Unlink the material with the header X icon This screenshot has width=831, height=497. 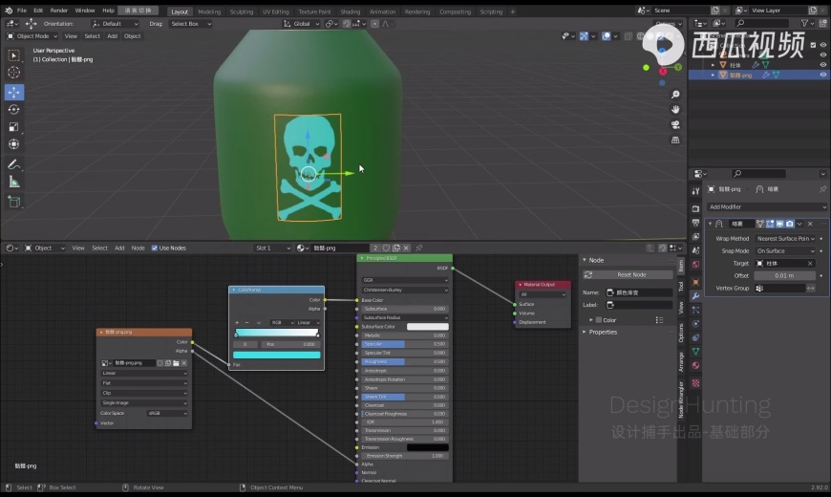tap(407, 248)
